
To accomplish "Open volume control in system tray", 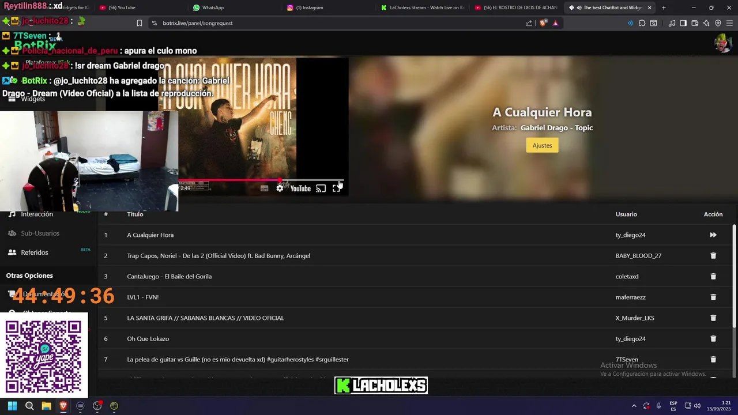I will [x=697, y=406].
